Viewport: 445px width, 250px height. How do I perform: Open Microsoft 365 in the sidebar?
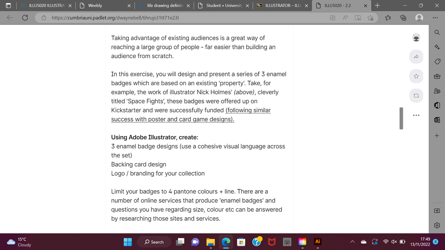point(437,105)
